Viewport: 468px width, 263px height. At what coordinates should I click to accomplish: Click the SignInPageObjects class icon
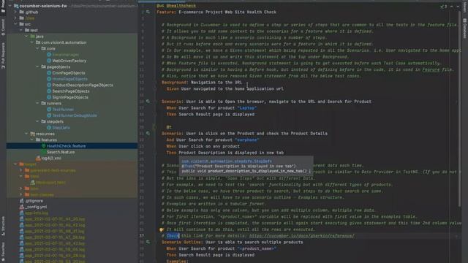[49, 97]
